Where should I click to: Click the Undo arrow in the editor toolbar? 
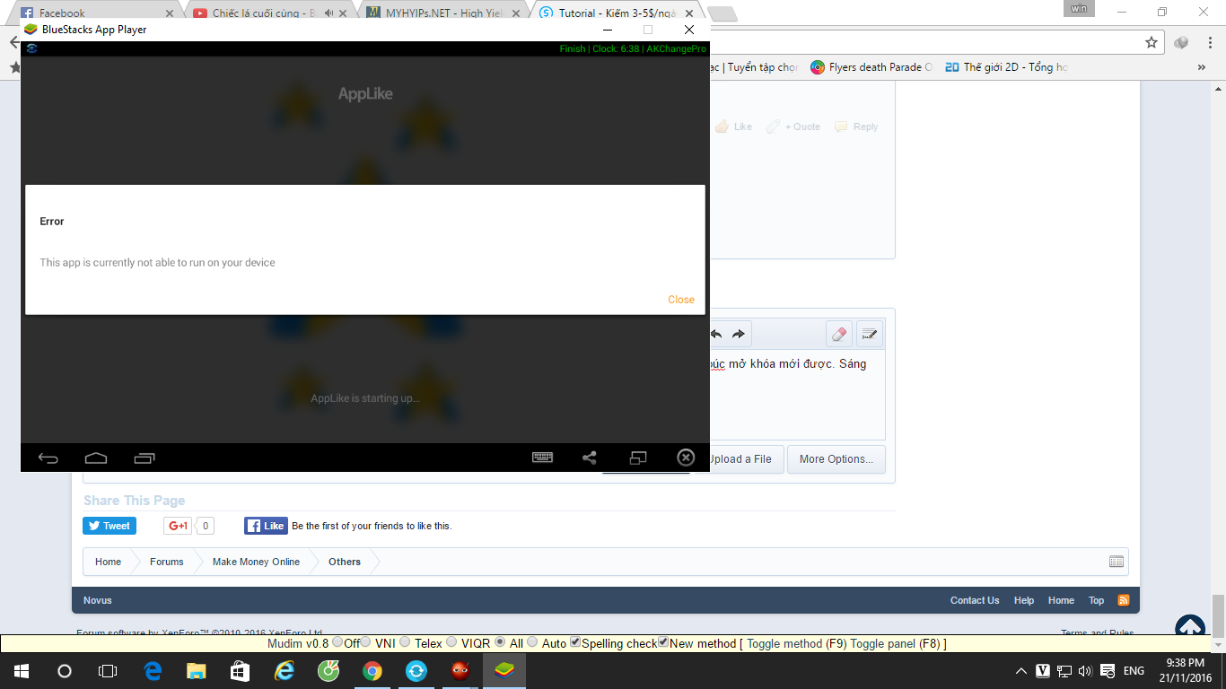point(717,335)
